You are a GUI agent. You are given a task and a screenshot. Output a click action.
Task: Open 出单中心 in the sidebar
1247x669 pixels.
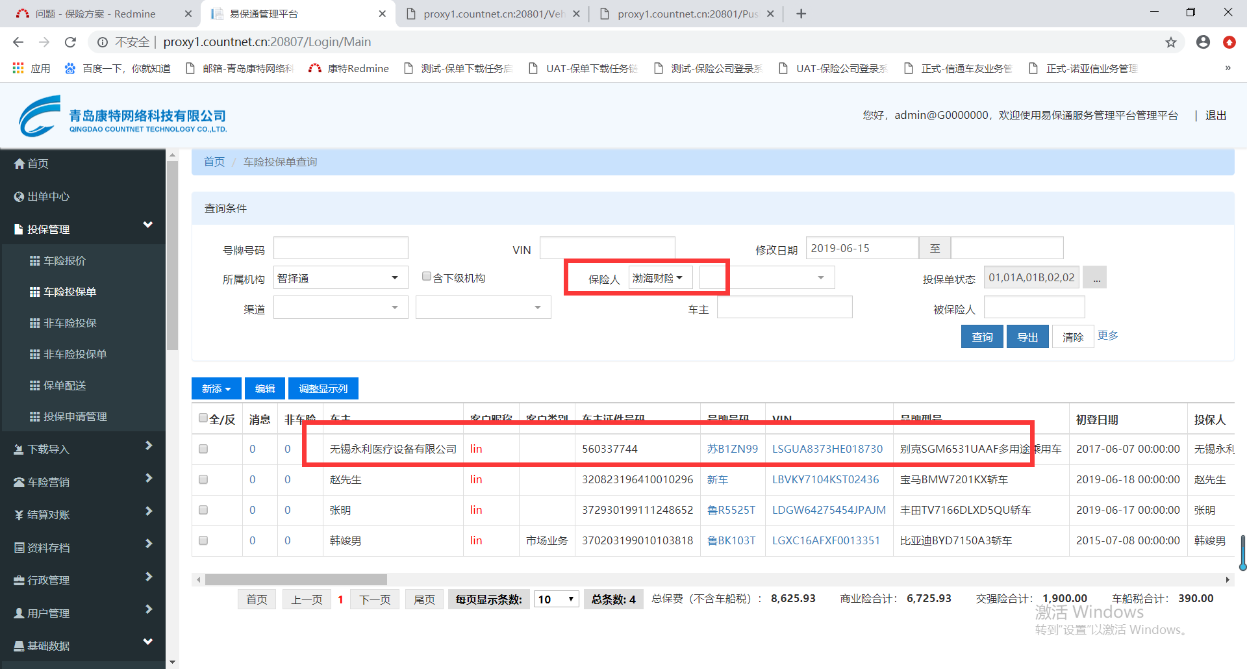click(x=48, y=196)
